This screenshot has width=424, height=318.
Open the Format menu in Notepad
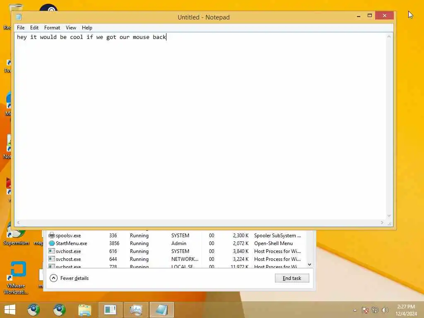pos(52,28)
